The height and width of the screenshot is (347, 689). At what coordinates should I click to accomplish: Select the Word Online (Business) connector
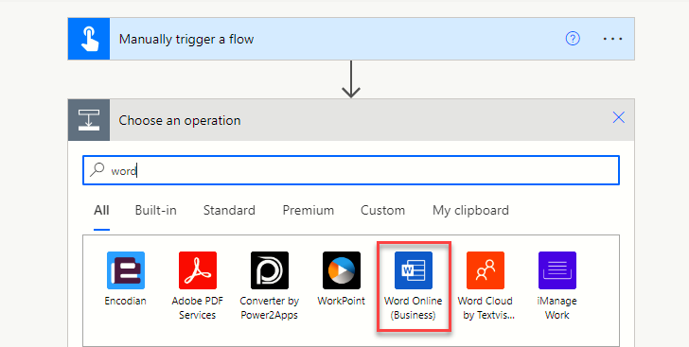(x=414, y=270)
